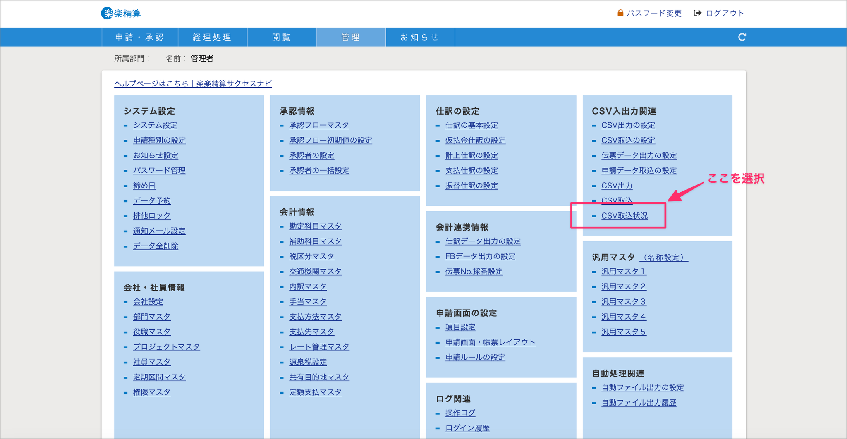Open 項目設定 link
This screenshot has height=439, width=847.
click(x=460, y=327)
